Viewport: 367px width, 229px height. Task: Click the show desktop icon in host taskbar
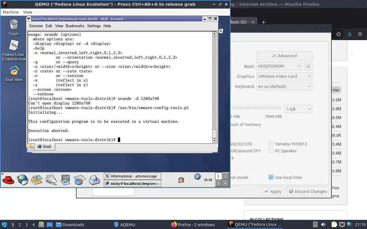[49, 224]
